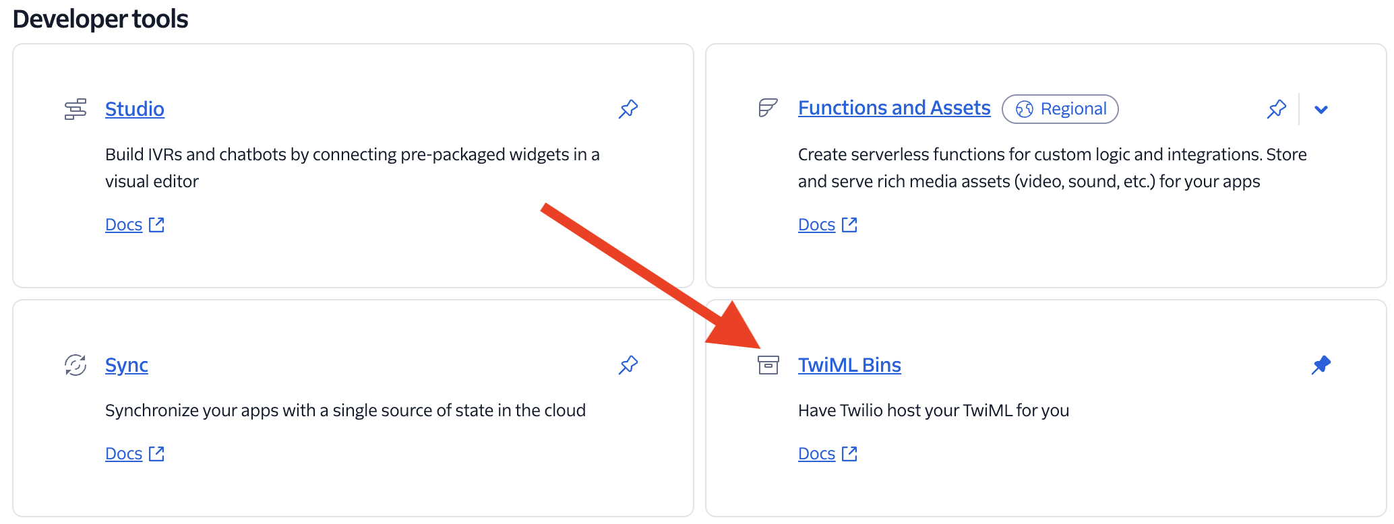Click the Studio flow icon
Image resolution: width=1394 pixels, height=524 pixels.
pyautogui.click(x=75, y=109)
